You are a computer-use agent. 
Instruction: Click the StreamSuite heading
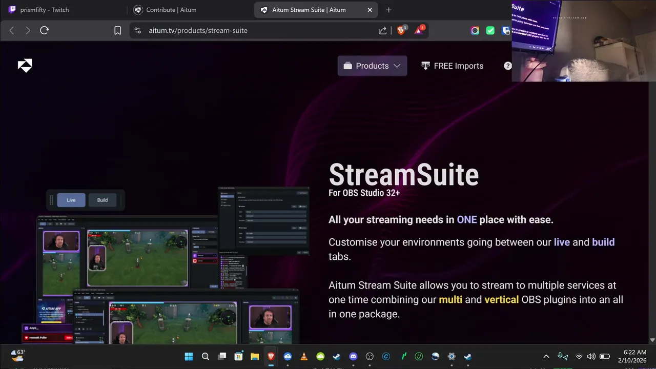click(403, 175)
